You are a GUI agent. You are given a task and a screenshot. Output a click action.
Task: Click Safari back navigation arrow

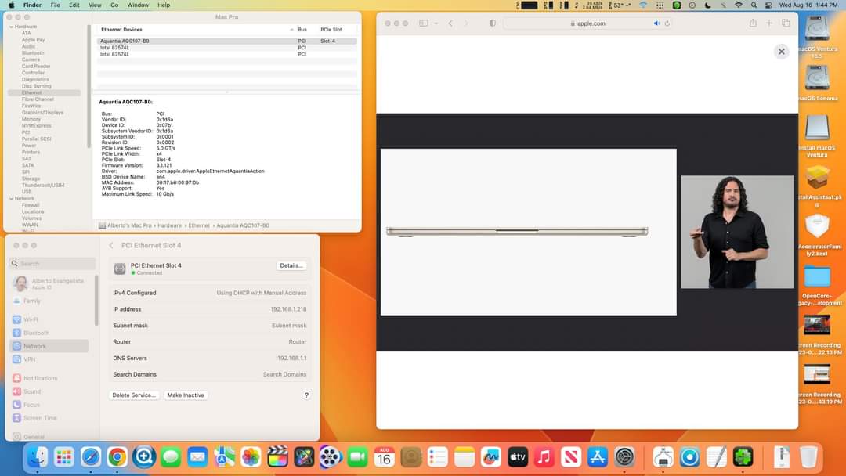coord(450,23)
